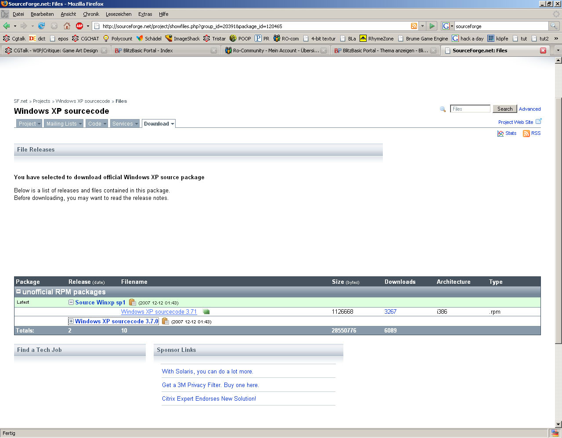Click the magnifier icon beside the Files search field
The width and height of the screenshot is (562, 438).
443,109
